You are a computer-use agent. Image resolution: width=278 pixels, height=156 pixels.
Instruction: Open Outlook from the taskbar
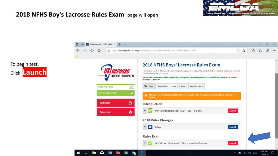pos(134,153)
